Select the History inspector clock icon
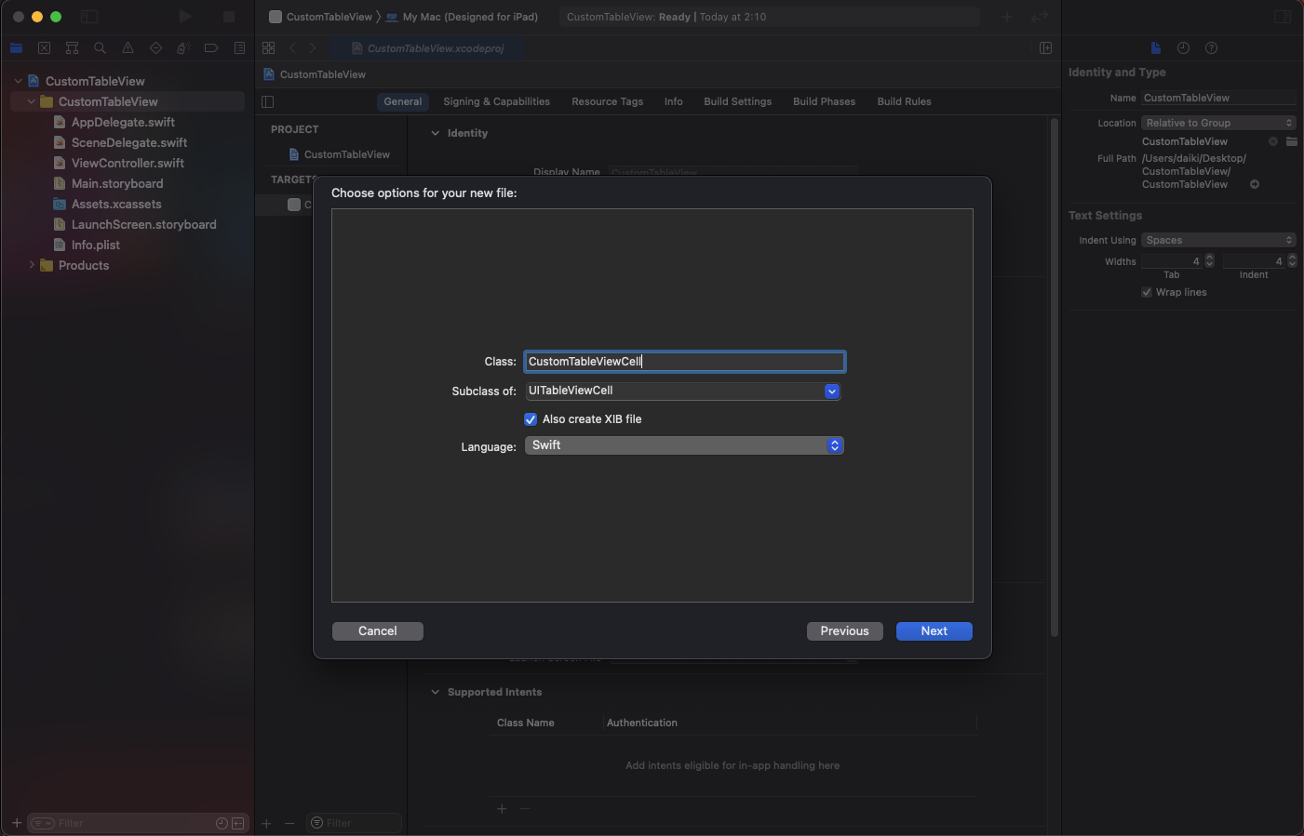This screenshot has width=1304, height=836. (1183, 48)
